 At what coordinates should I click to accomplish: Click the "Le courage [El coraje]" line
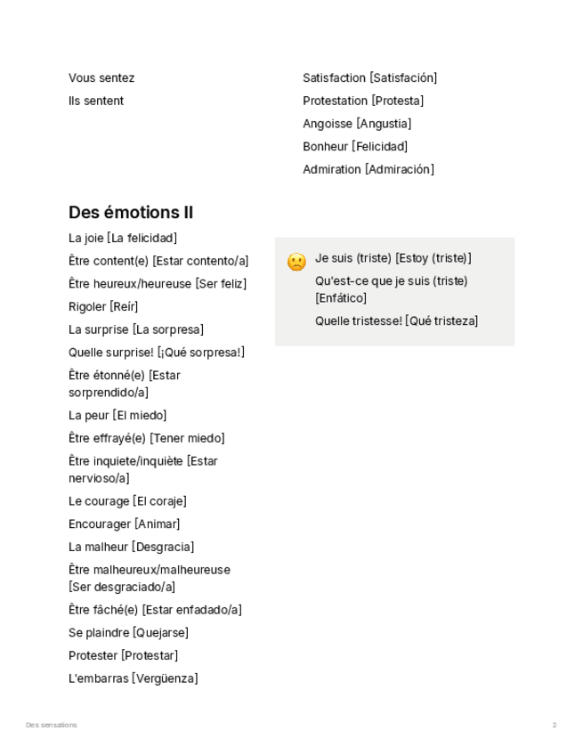click(127, 501)
